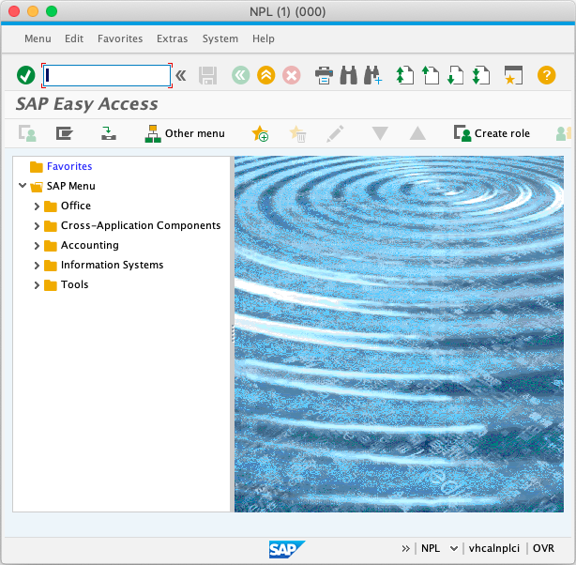The height and width of the screenshot is (565, 576).
Task: Click the SAP menu icon
Action: coord(65,133)
